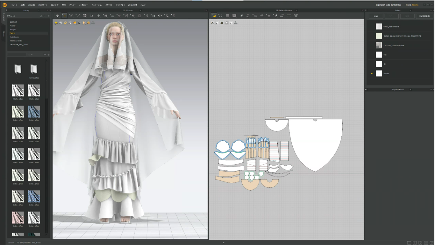Activate the Select/Move tool in the 3D window
Image resolution: width=435 pixels, height=245 pixels.
(65, 15)
